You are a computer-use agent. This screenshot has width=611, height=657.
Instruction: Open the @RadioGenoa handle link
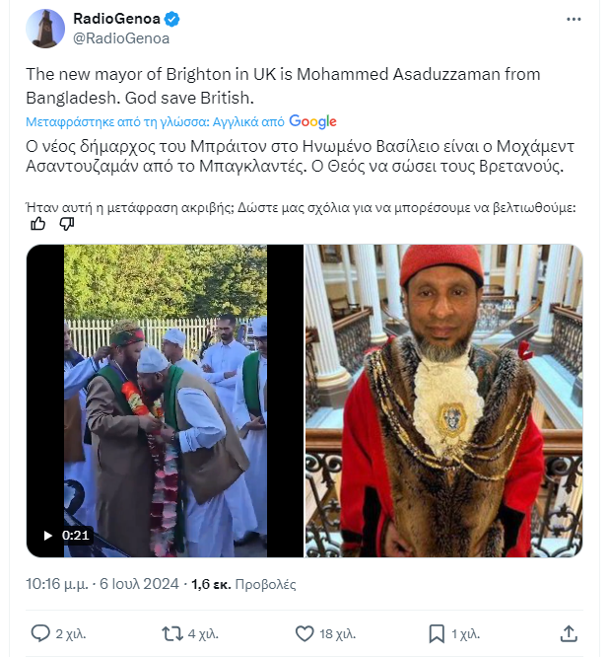click(x=121, y=38)
